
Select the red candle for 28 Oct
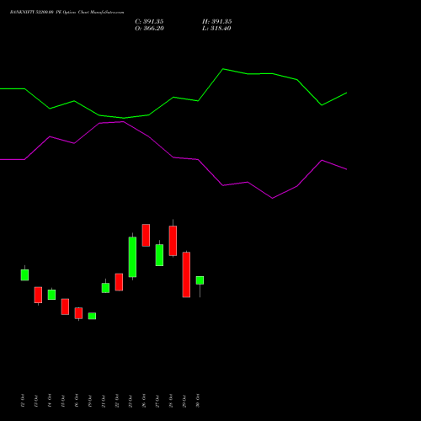click(x=173, y=241)
